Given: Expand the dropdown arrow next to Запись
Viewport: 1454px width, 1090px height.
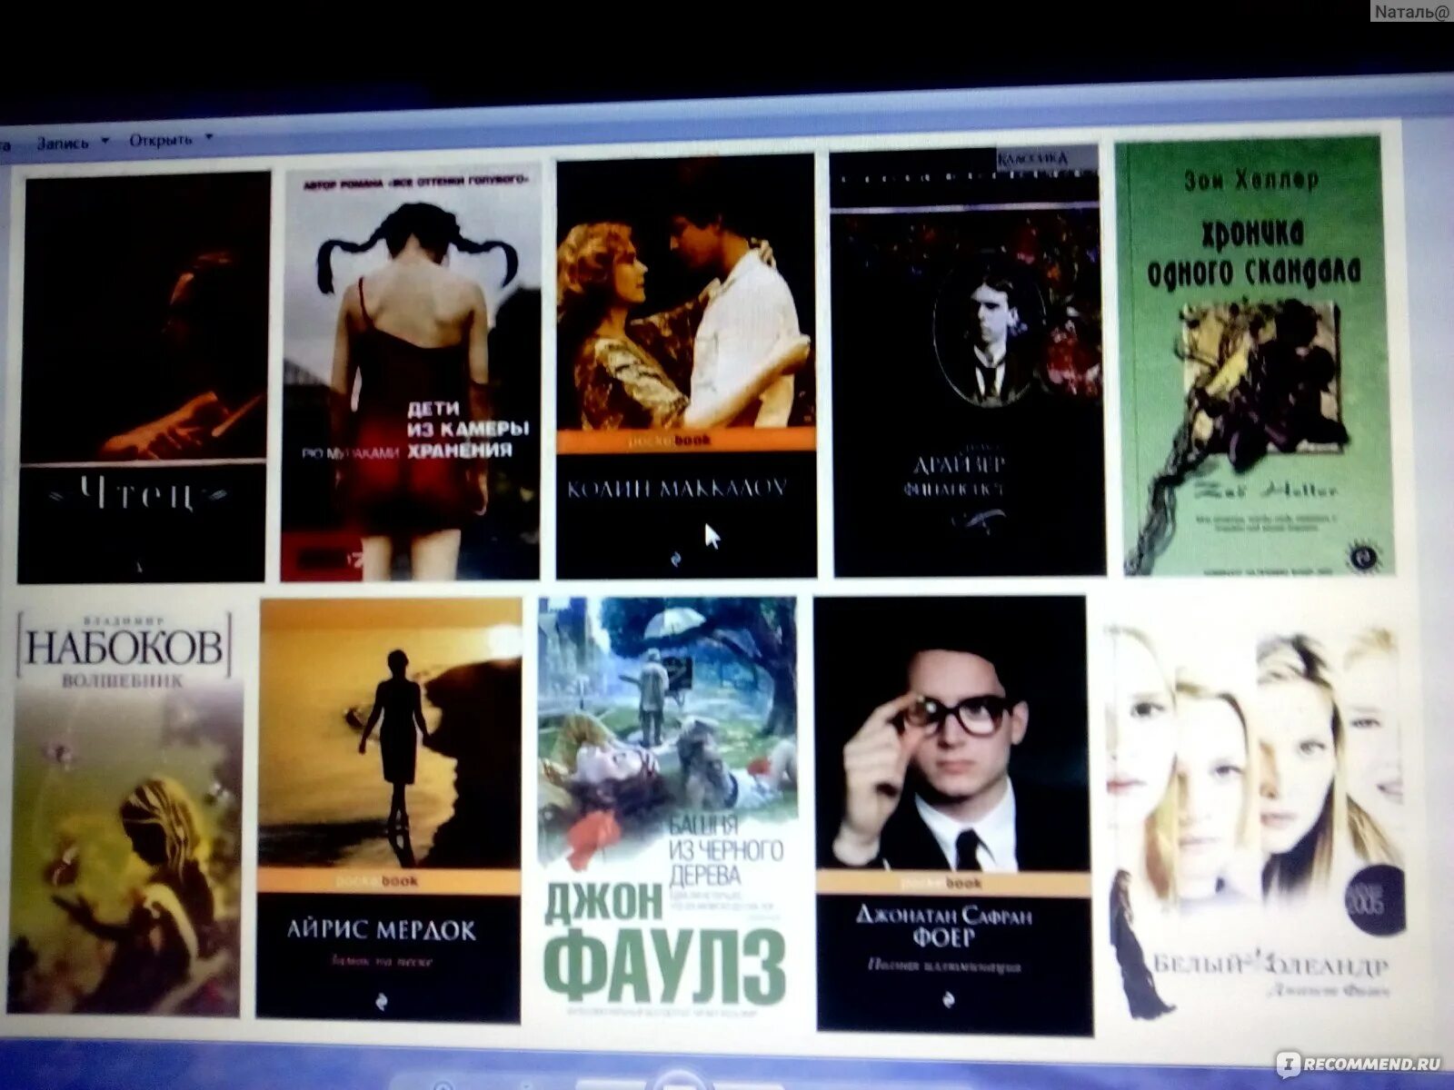Looking at the screenshot, I should (x=105, y=141).
